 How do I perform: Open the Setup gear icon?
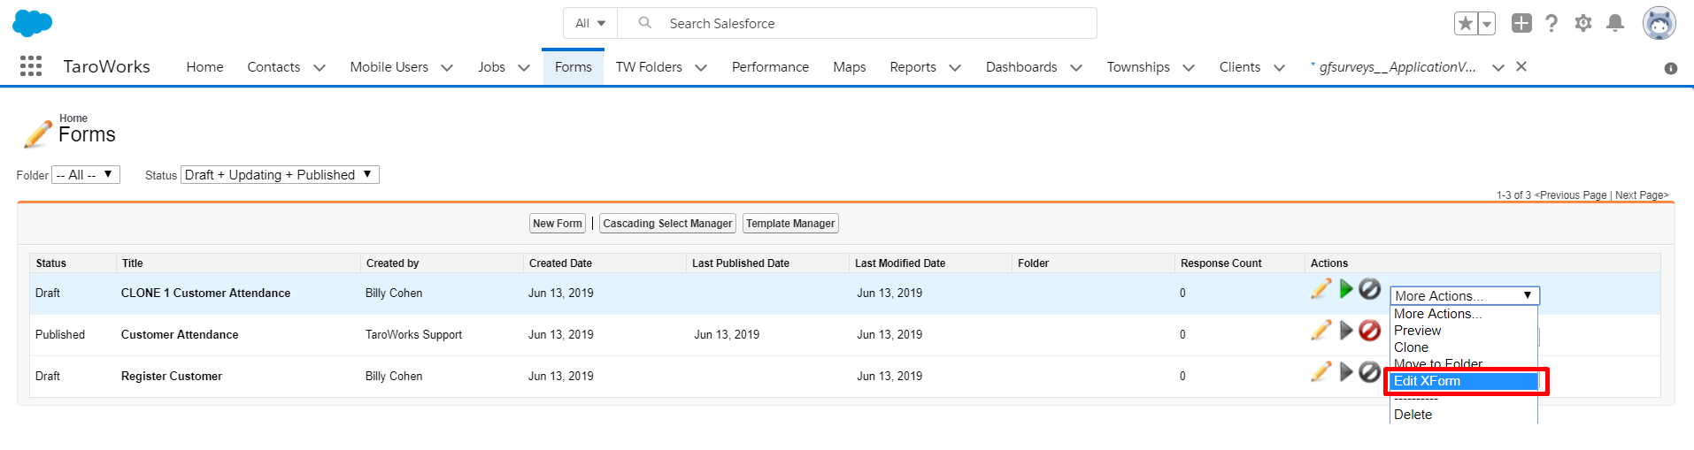click(1583, 23)
